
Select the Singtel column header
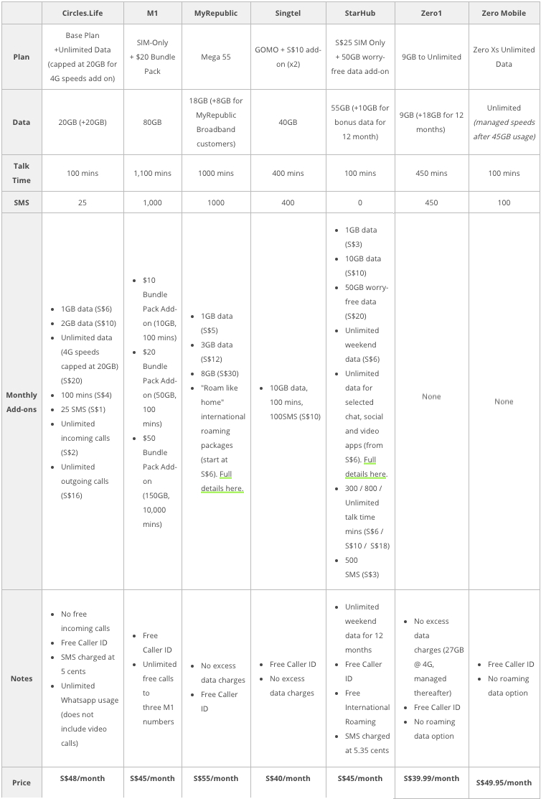(288, 13)
